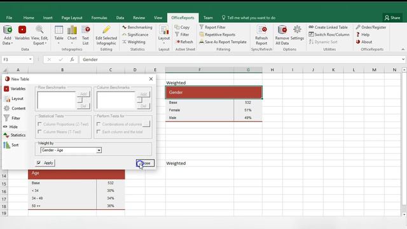
Task: Refresh the active sheet
Action: coord(184,42)
